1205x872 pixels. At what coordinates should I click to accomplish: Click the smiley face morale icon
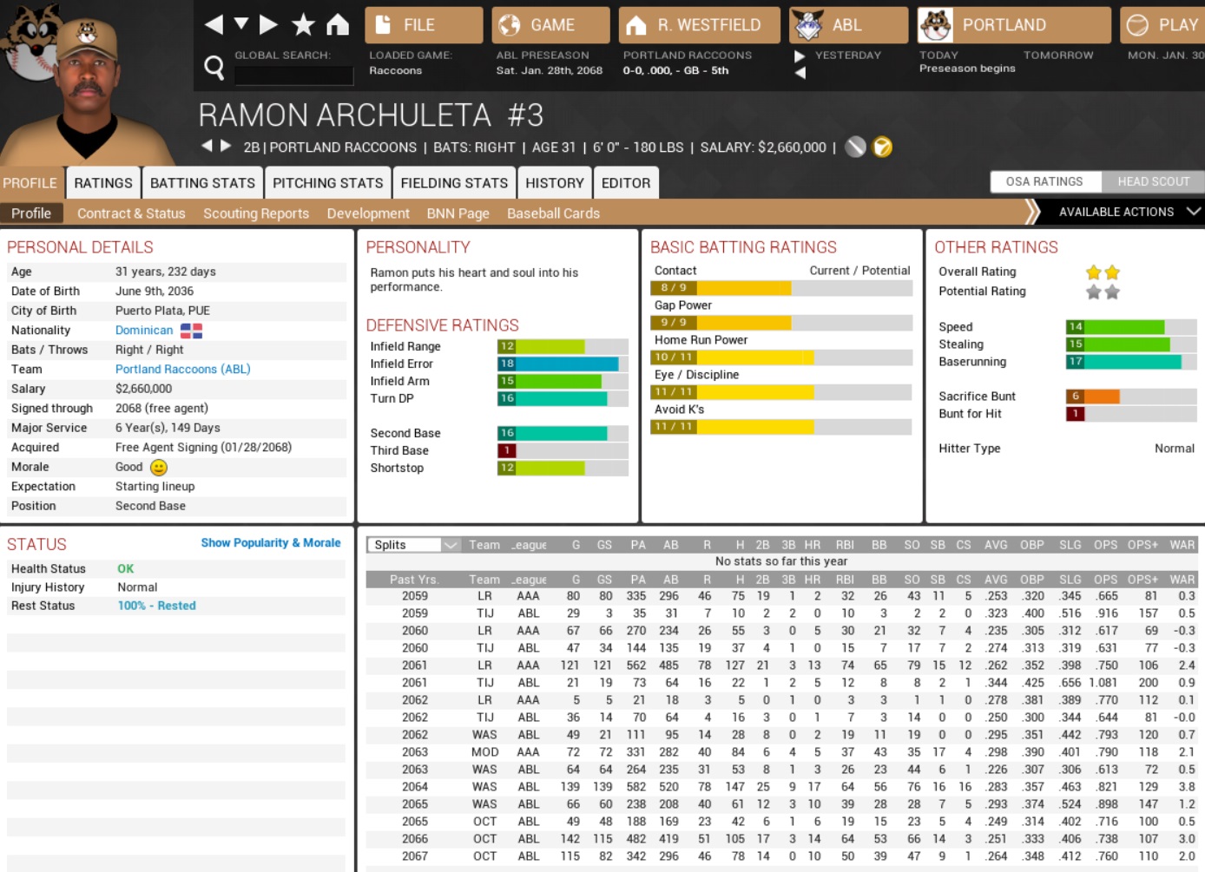coord(159,468)
